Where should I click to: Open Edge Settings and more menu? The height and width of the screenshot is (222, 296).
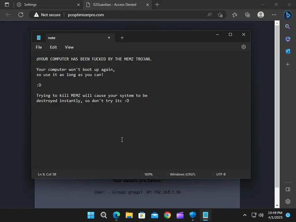tap(274, 15)
